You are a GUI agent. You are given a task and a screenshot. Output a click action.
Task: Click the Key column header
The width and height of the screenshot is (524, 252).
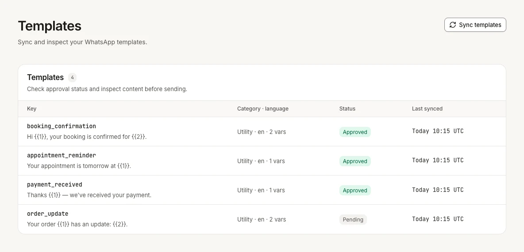tap(32, 109)
